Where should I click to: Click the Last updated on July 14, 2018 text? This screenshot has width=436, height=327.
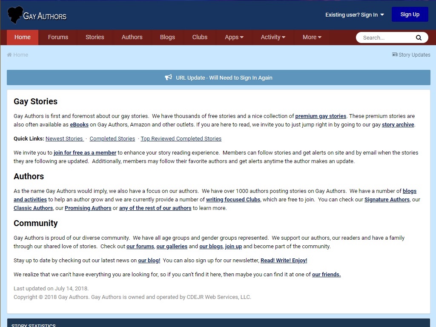coord(51,288)
